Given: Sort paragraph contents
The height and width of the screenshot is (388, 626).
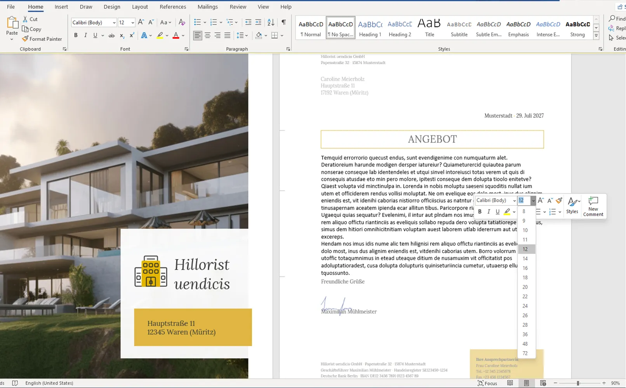Looking at the screenshot, I should pos(271,23).
